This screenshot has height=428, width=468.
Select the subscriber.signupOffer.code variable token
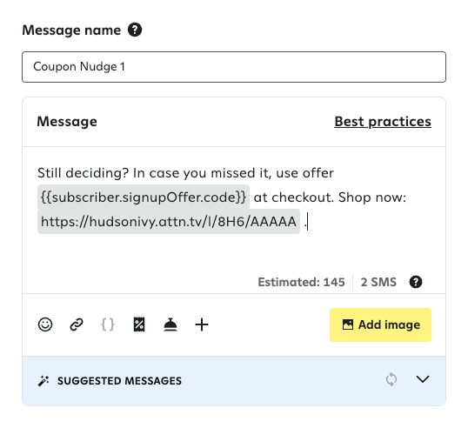coord(144,197)
